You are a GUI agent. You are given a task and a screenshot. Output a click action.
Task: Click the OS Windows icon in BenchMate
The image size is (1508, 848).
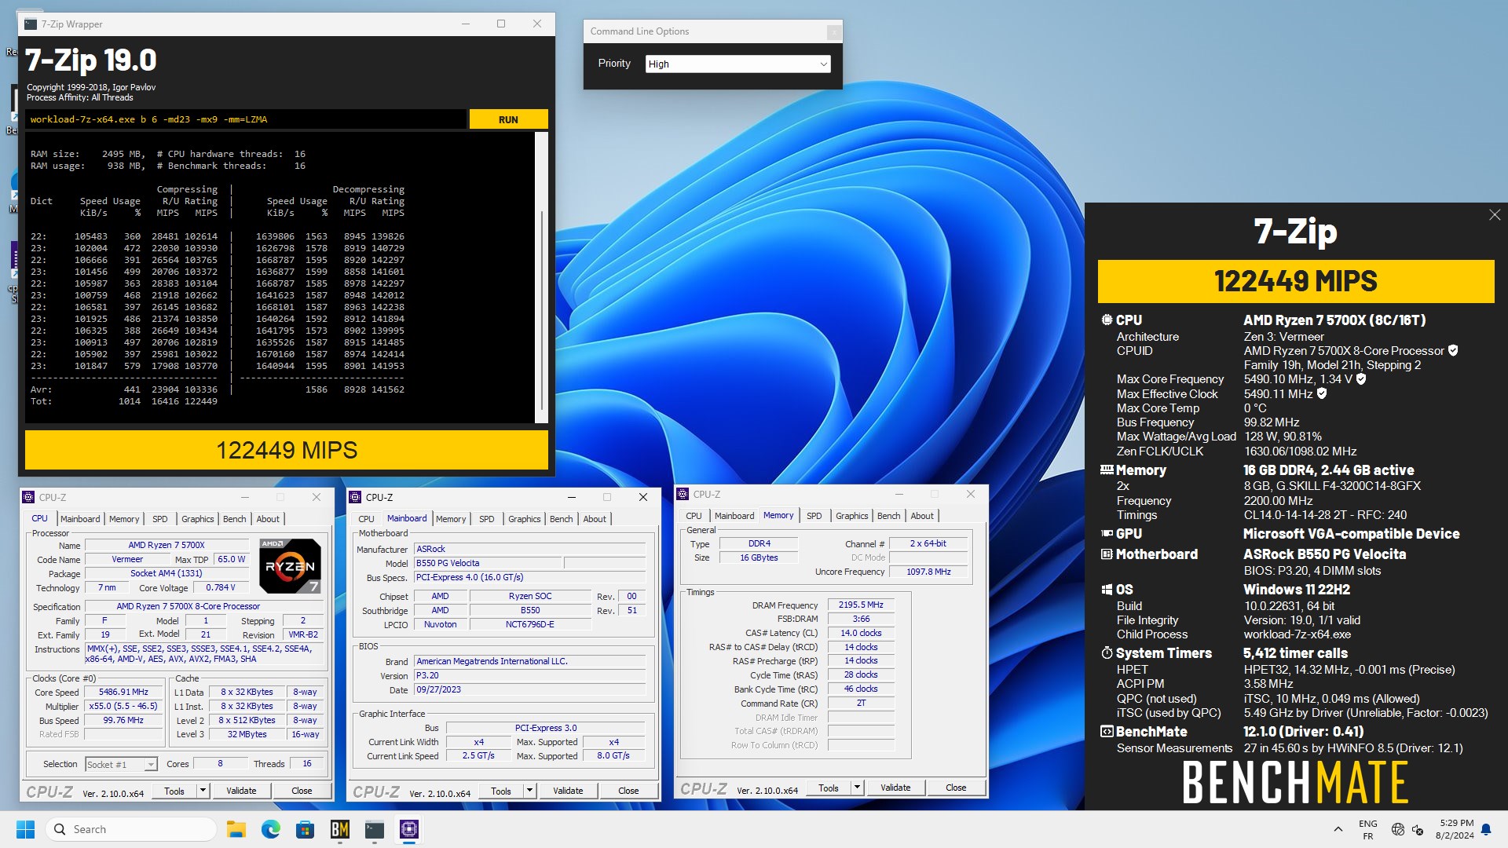(x=1107, y=590)
